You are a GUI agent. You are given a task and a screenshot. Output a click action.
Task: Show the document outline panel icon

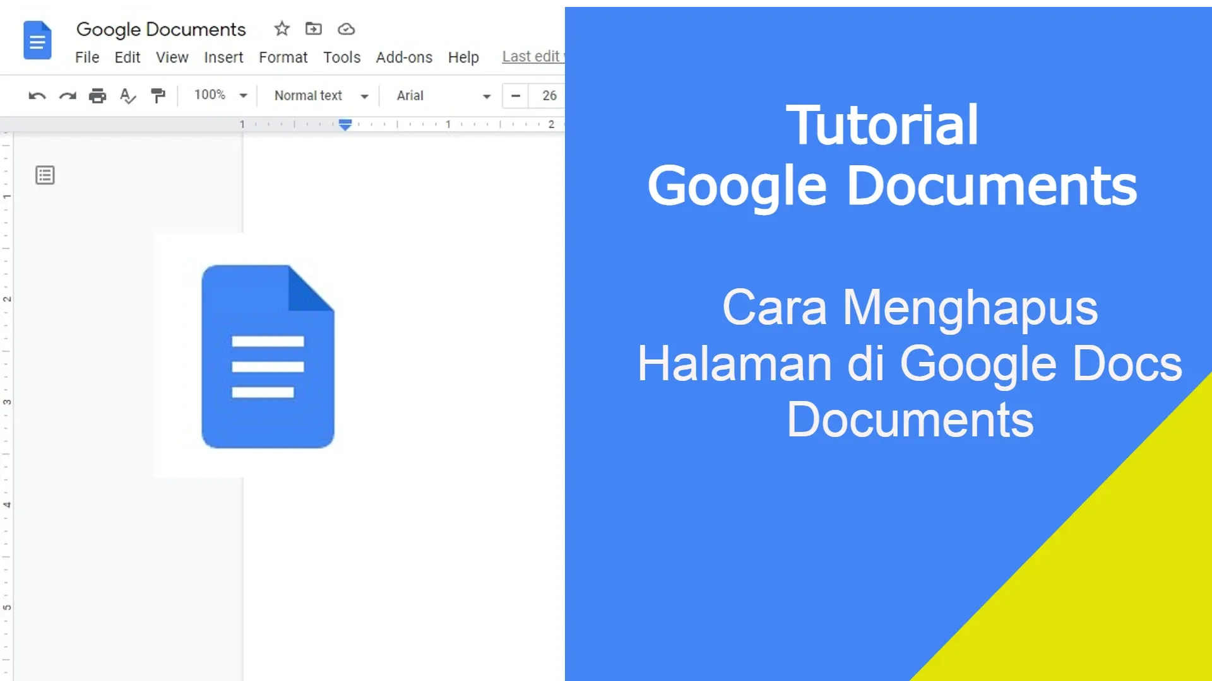(x=45, y=175)
